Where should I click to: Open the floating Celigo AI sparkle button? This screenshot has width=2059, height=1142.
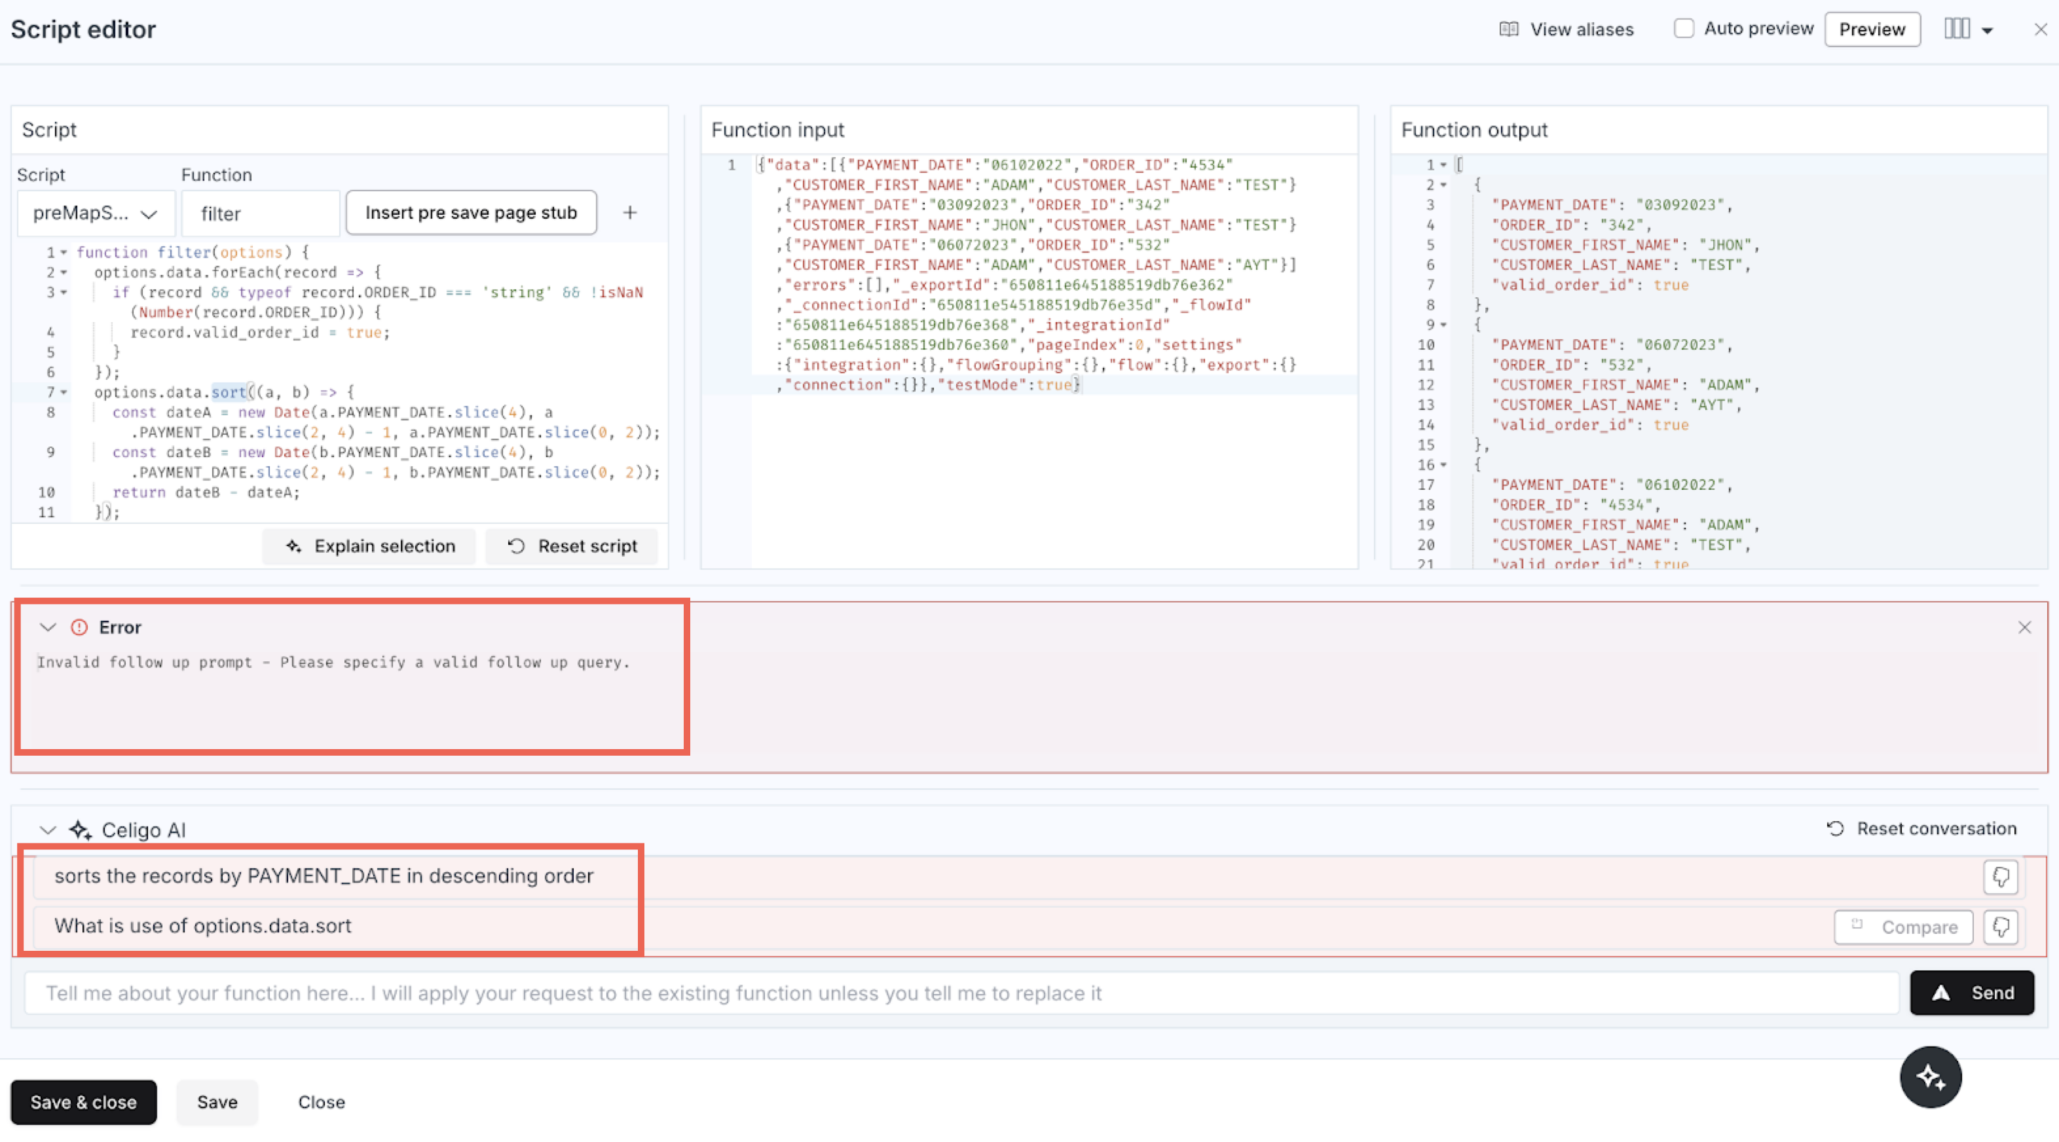(x=1931, y=1077)
